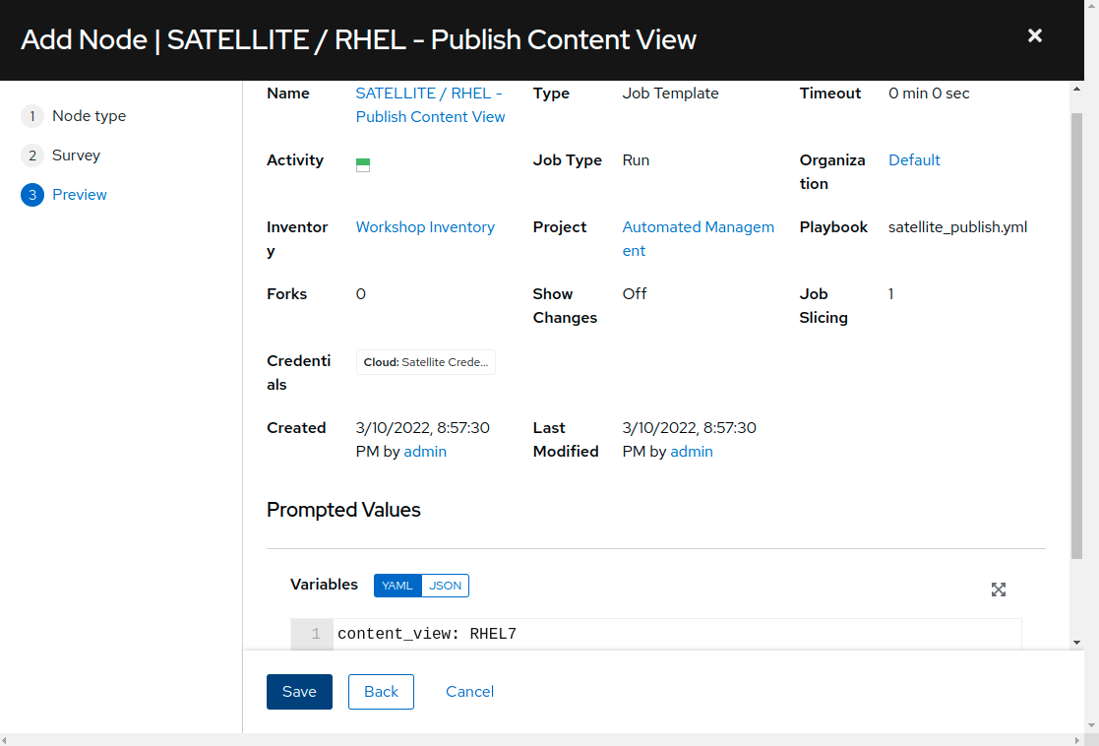The image size is (1099, 746).
Task: Click the page scroll-right arrow at bottom
Action: tap(1078, 740)
